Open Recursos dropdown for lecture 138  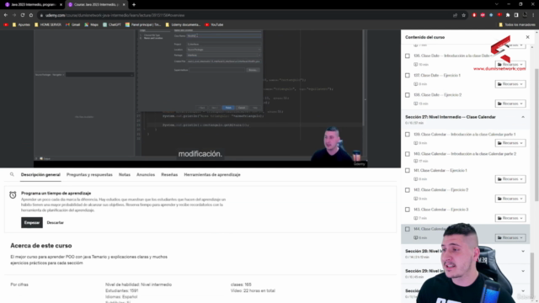coord(510,104)
